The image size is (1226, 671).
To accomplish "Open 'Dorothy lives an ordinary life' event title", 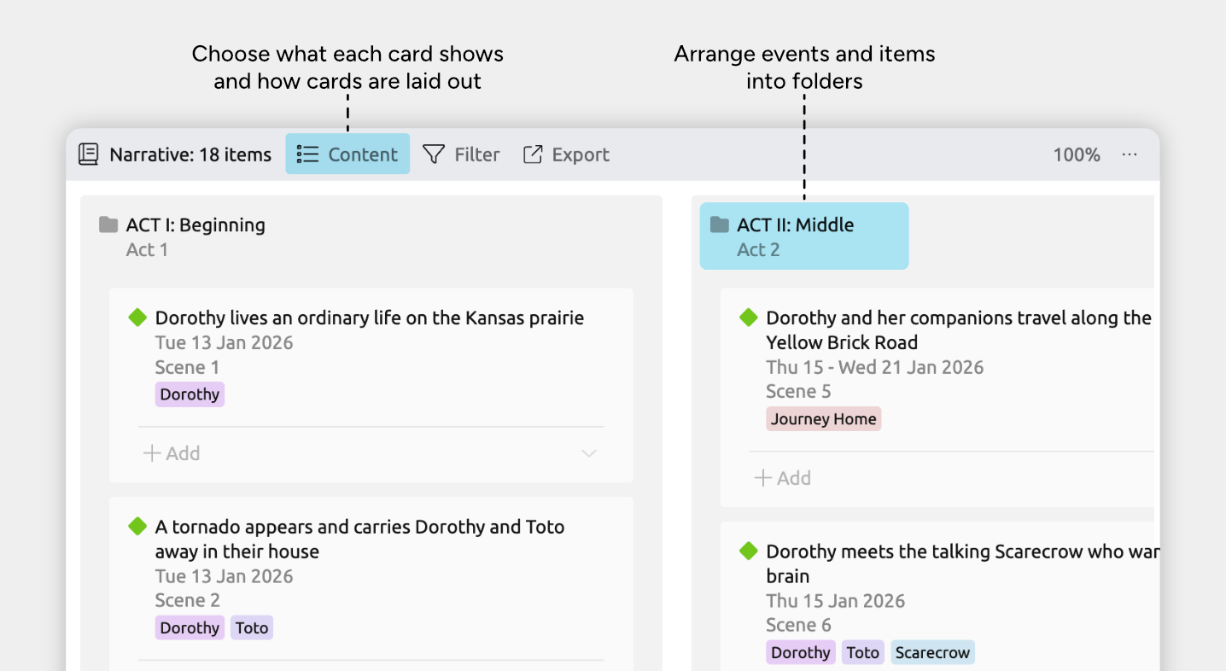I will tap(370, 318).
